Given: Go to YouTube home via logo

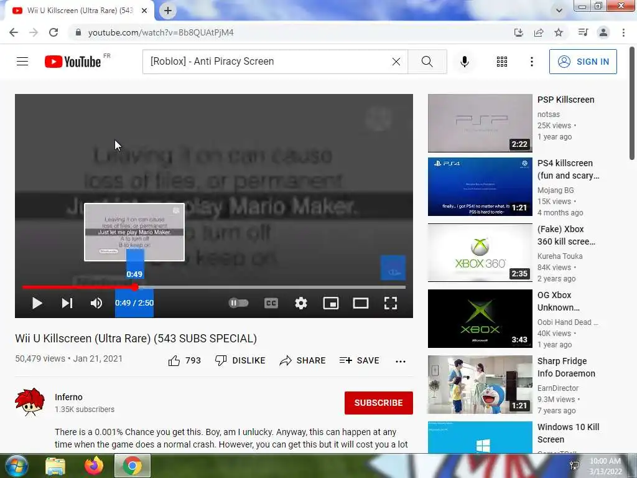Looking at the screenshot, I should (x=73, y=62).
